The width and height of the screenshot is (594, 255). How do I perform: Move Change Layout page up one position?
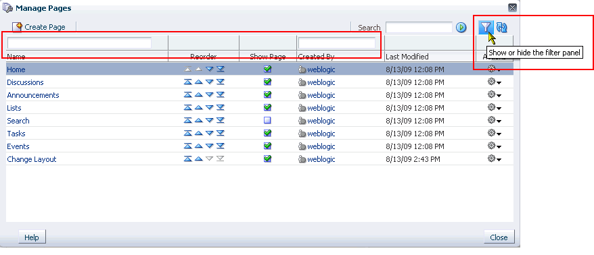pyautogui.click(x=198, y=159)
